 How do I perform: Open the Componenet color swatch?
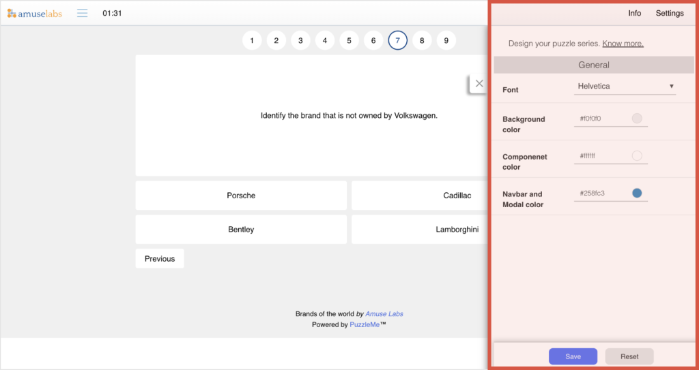[637, 156]
